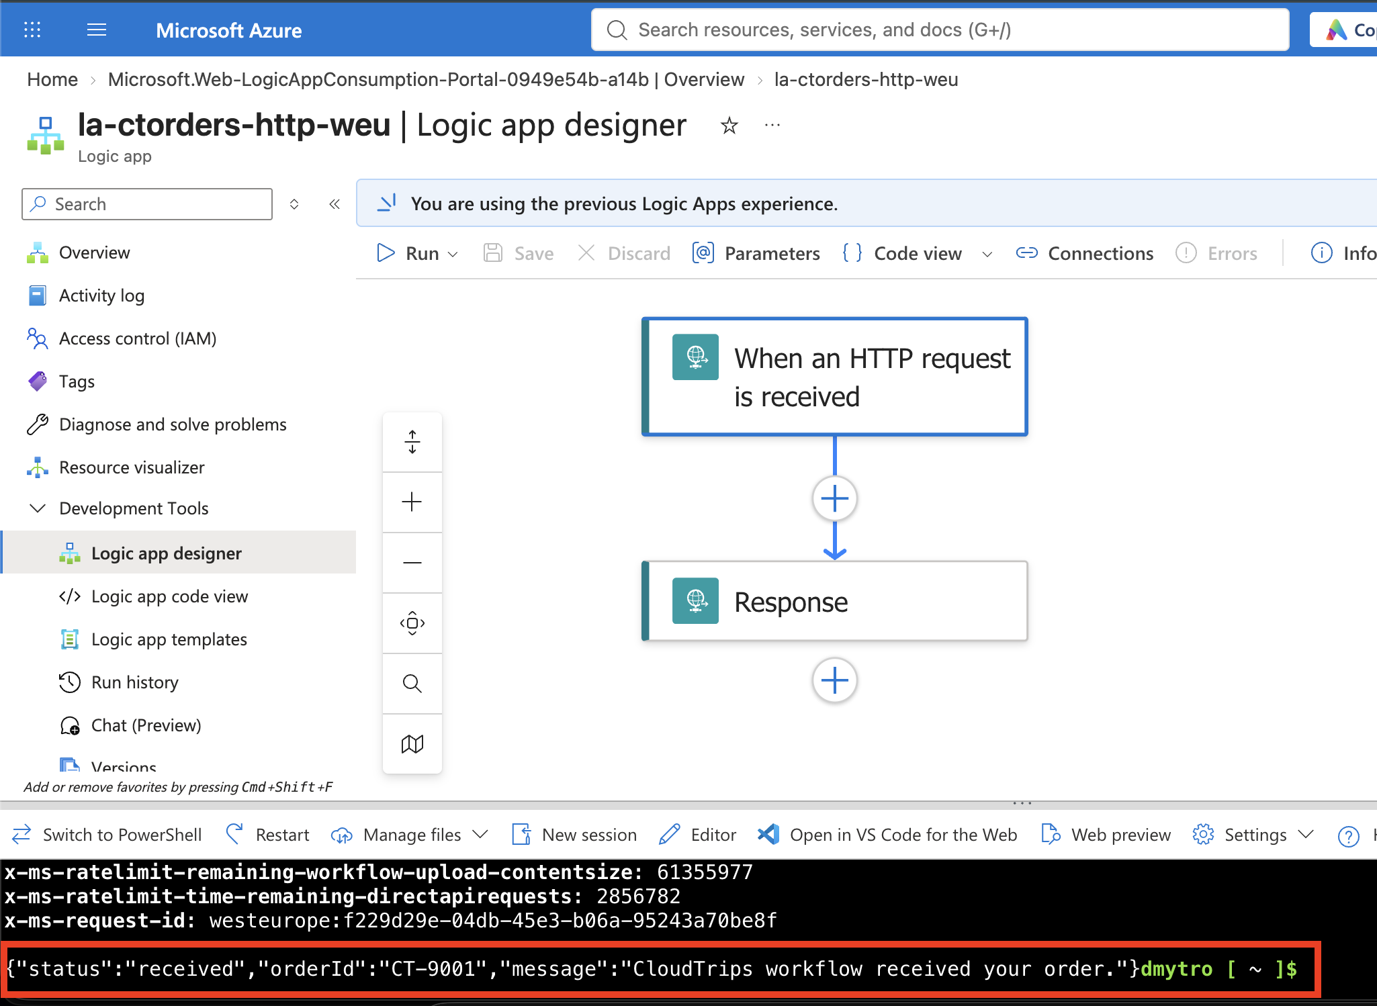Image resolution: width=1377 pixels, height=1006 pixels.
Task: Click the Run button
Action: coord(408,253)
